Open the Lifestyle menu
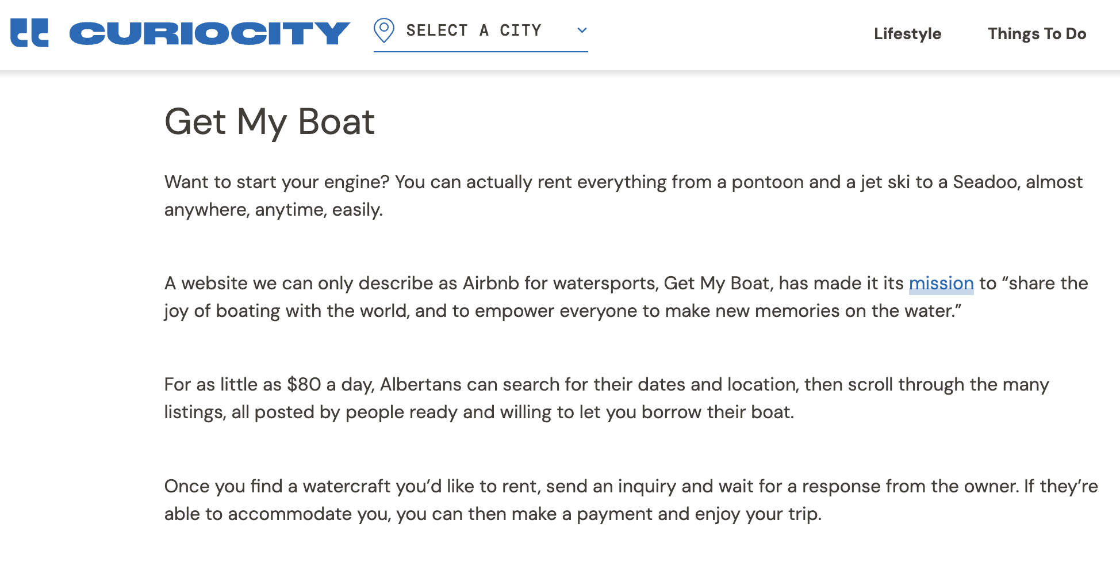The width and height of the screenshot is (1120, 566). (907, 34)
